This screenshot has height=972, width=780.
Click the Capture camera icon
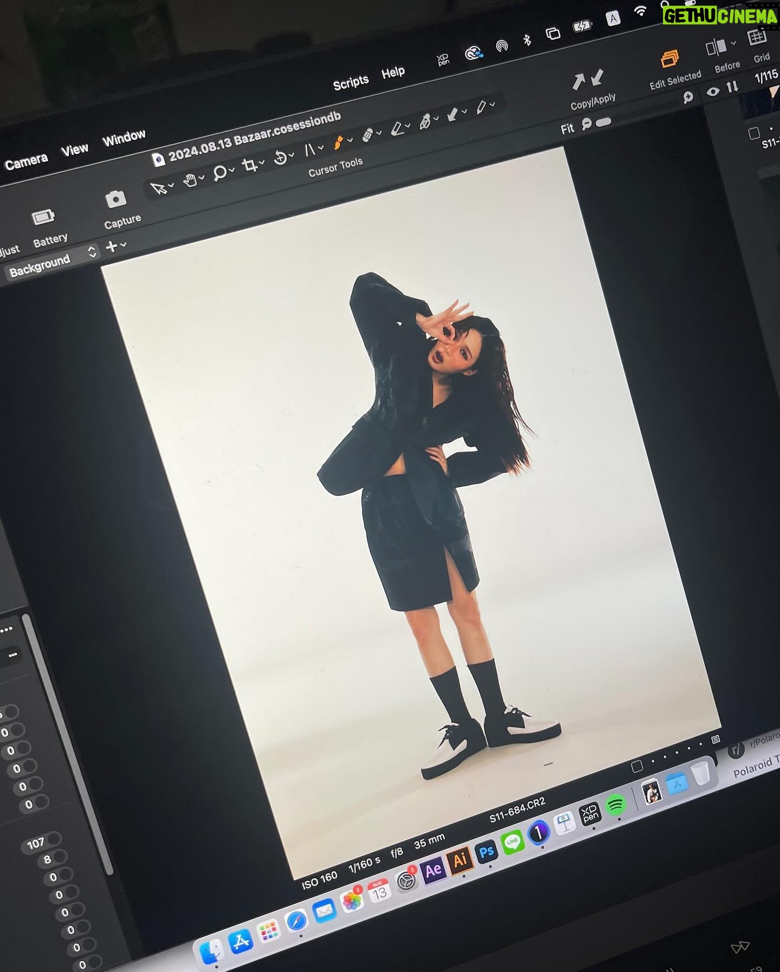click(x=115, y=199)
